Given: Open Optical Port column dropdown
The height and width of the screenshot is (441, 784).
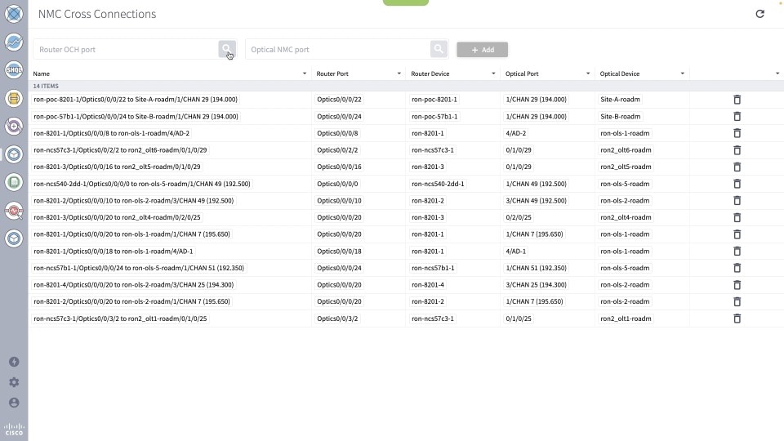Looking at the screenshot, I should (x=588, y=73).
